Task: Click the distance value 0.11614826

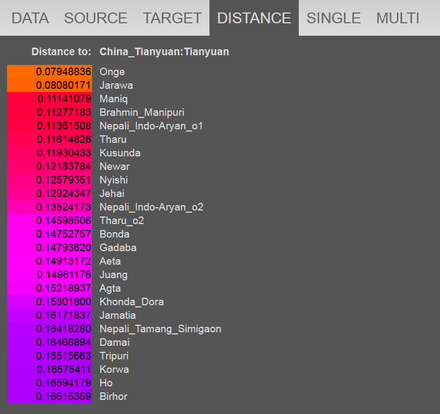Action: click(49, 140)
